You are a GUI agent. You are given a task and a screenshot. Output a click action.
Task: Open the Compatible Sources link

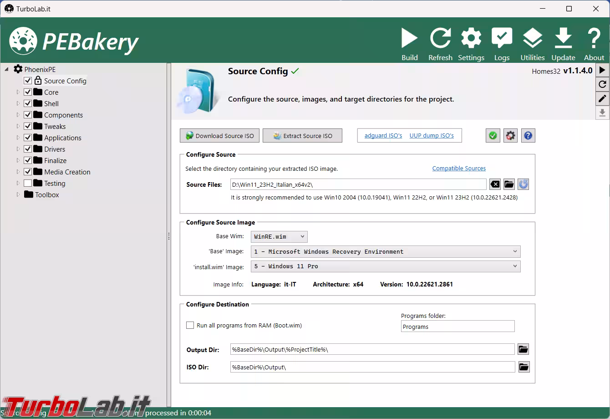[458, 169]
